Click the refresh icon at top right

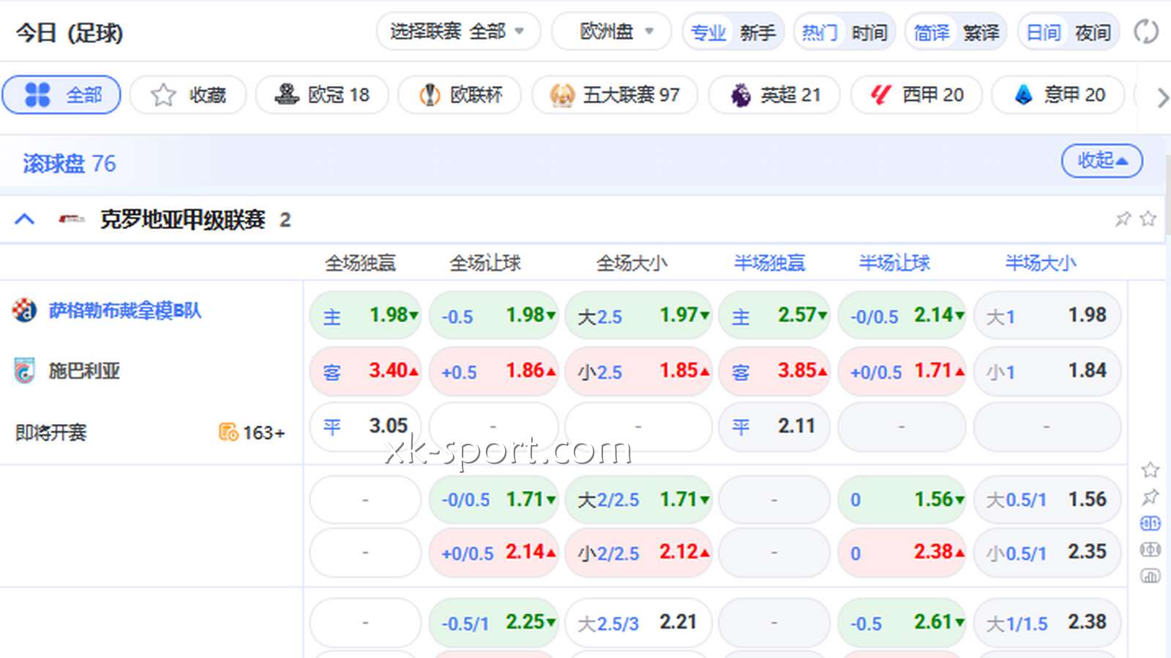pos(1146,32)
